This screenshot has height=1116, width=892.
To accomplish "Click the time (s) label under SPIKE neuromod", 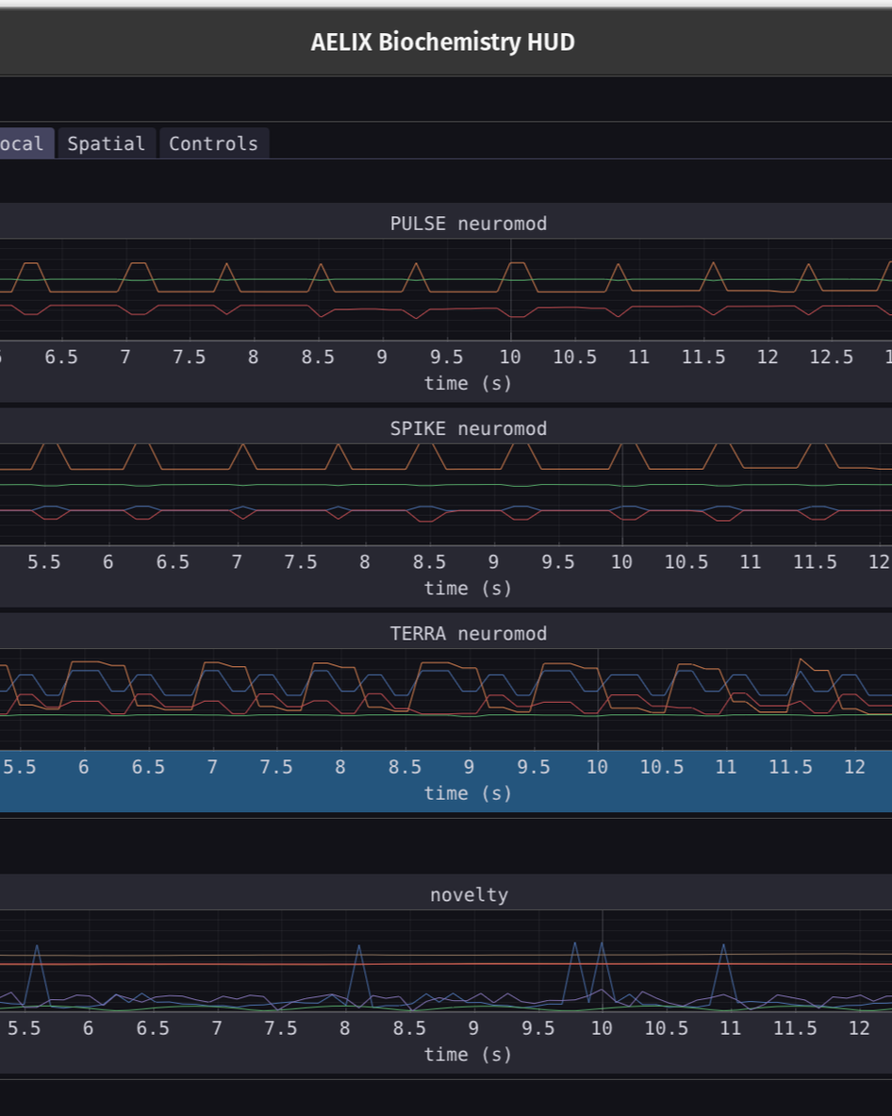I will (468, 589).
